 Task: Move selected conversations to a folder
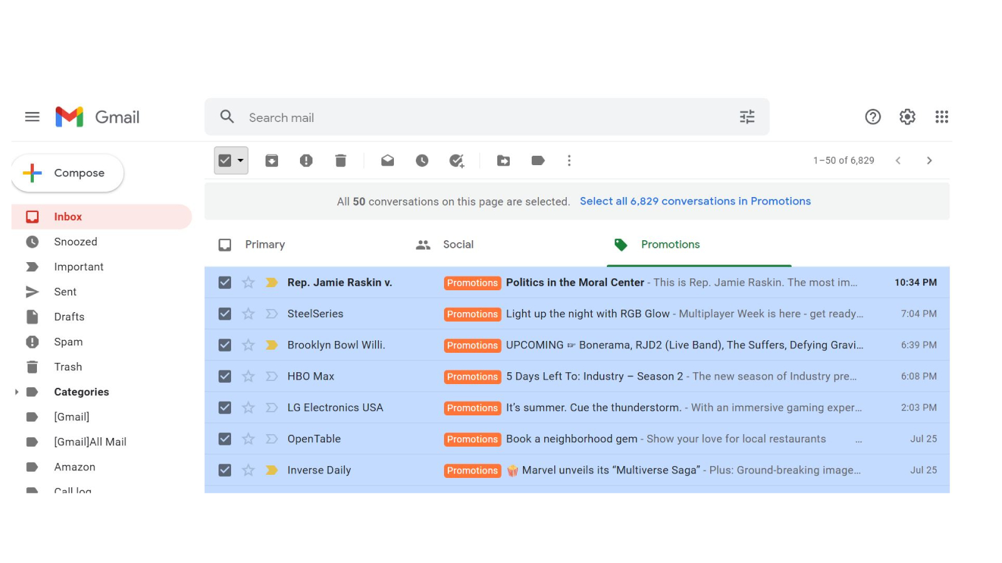(504, 161)
